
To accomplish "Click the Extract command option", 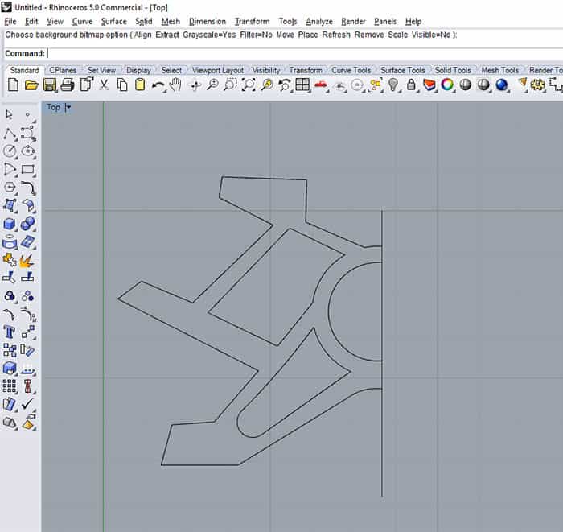I will [167, 35].
